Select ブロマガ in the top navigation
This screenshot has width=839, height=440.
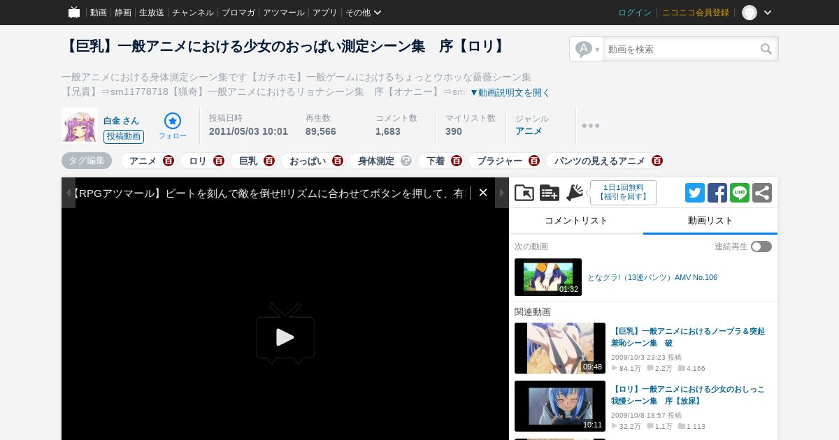[x=238, y=13]
